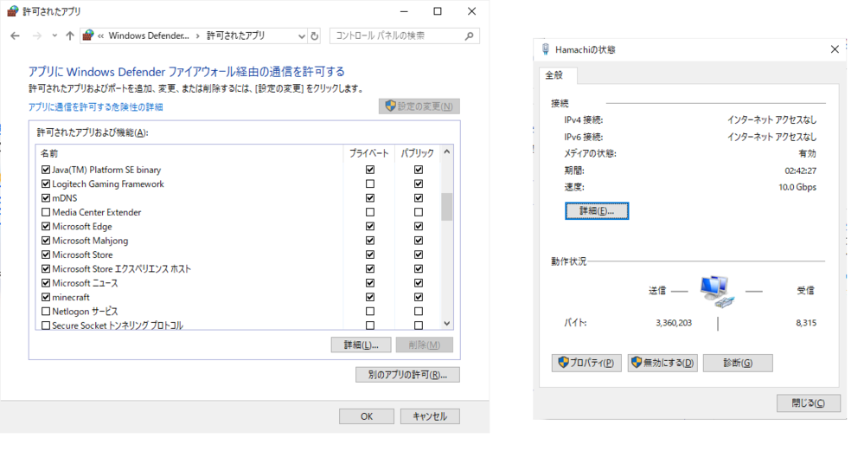Screen dimensions: 864x451
Task: Refresh the address bar location
Action: pyautogui.click(x=314, y=35)
